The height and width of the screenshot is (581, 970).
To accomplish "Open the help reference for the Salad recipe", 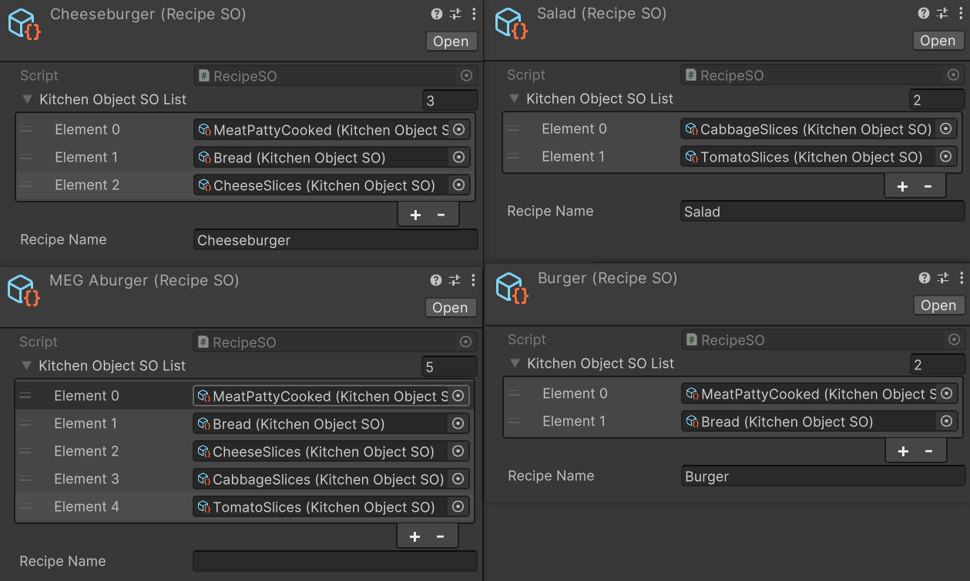I will click(923, 13).
